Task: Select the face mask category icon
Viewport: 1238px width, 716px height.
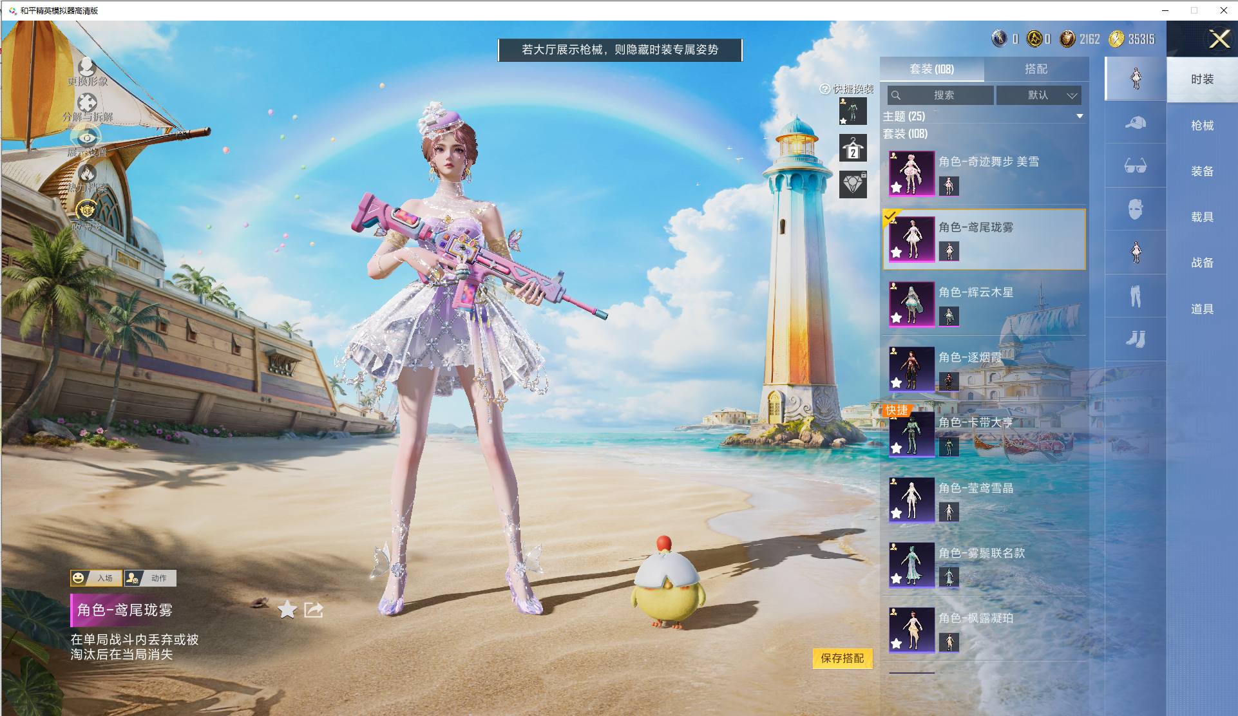Action: tap(1136, 209)
